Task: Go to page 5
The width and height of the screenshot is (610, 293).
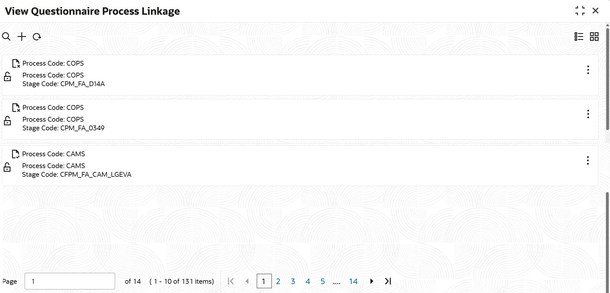Action: tap(322, 281)
